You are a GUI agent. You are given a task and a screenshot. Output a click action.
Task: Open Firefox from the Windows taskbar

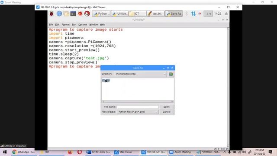coord(70,152)
